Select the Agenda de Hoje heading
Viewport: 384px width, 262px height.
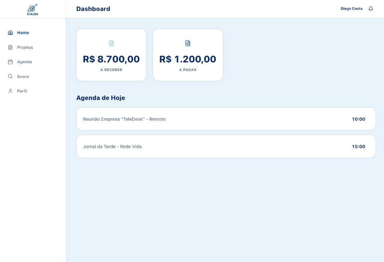coord(100,98)
